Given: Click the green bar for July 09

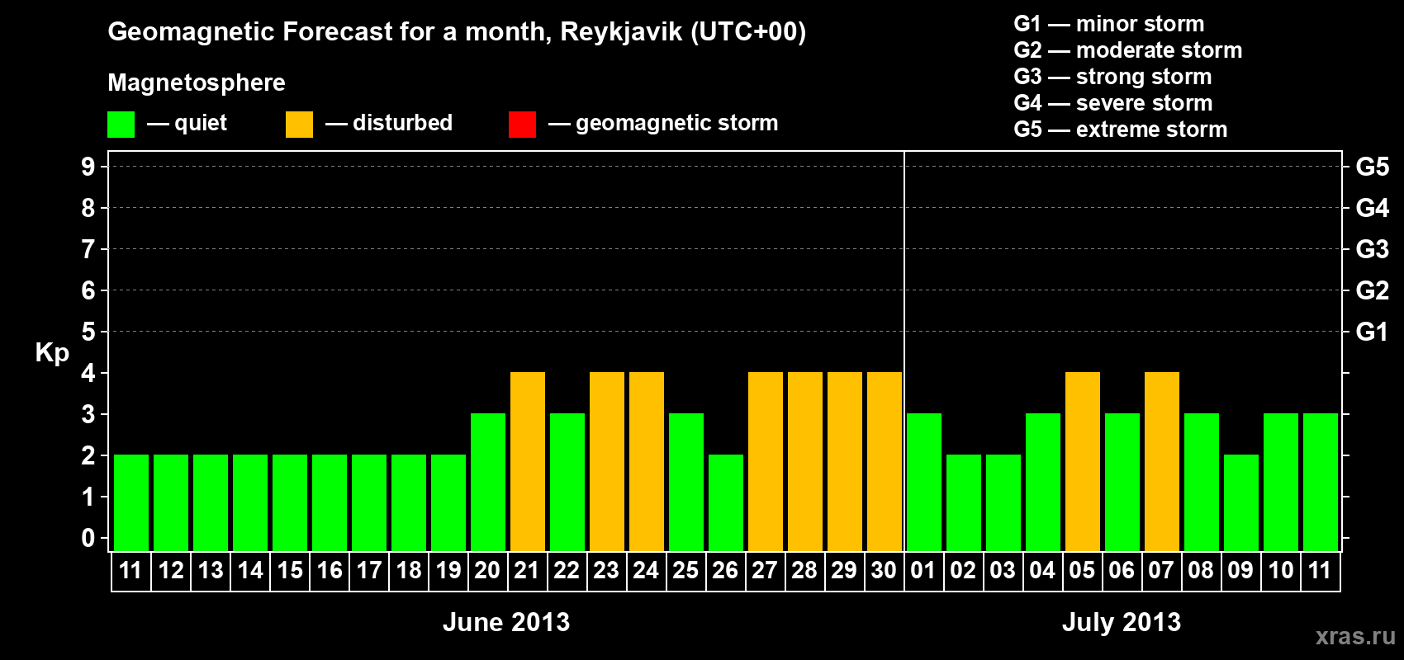Looking at the screenshot, I should coord(1241,502).
